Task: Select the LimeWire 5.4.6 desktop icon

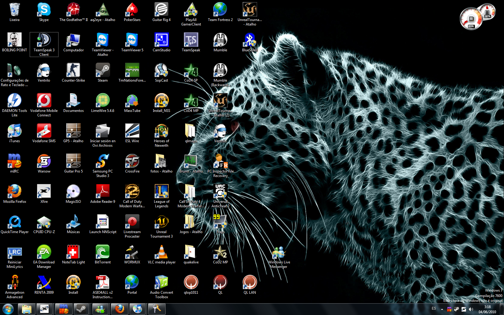Action: point(103,101)
